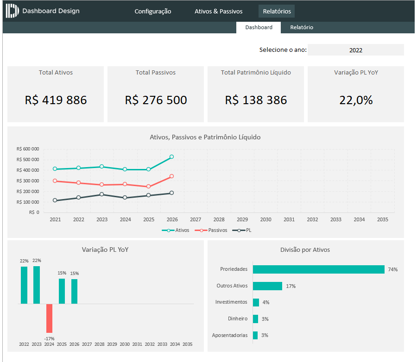Click the Proriedades 74% bar
417x362 pixels.
click(318, 269)
